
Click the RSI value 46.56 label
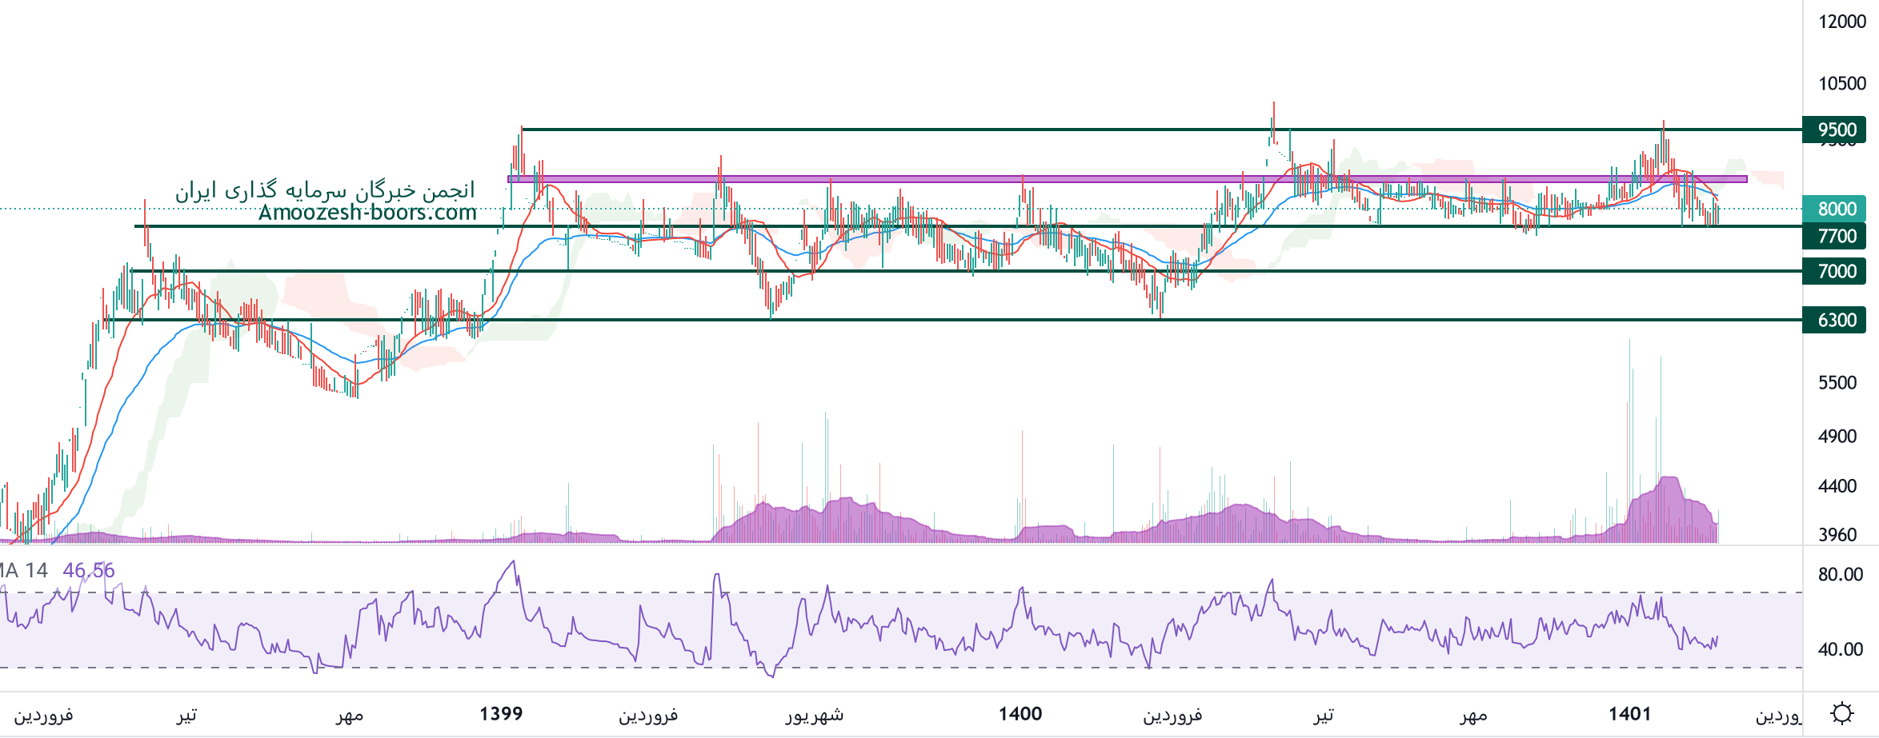[89, 570]
